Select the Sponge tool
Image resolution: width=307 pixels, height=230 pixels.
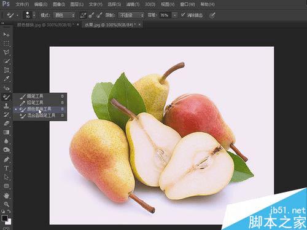point(6,150)
